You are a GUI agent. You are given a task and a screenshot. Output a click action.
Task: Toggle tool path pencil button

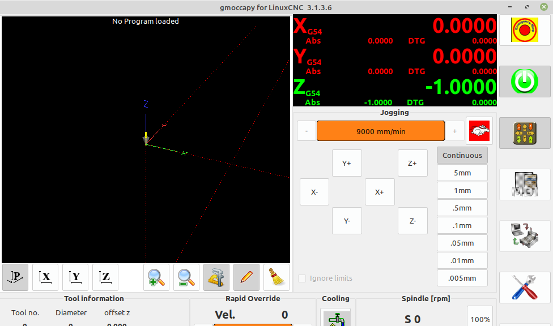(x=246, y=277)
